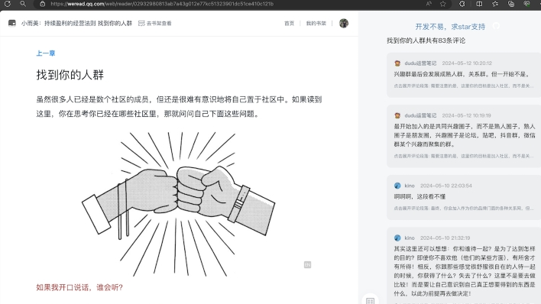
Task: Click comment text 啊啊啊，这段看不懂
Action: pos(420,197)
